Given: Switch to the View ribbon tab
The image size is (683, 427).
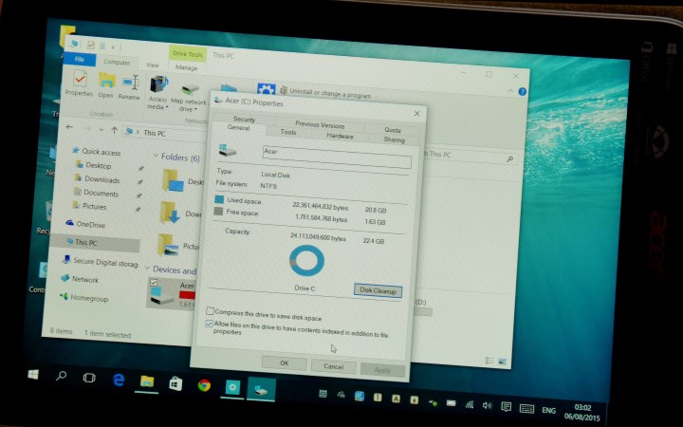Looking at the screenshot, I should pyautogui.click(x=153, y=65).
